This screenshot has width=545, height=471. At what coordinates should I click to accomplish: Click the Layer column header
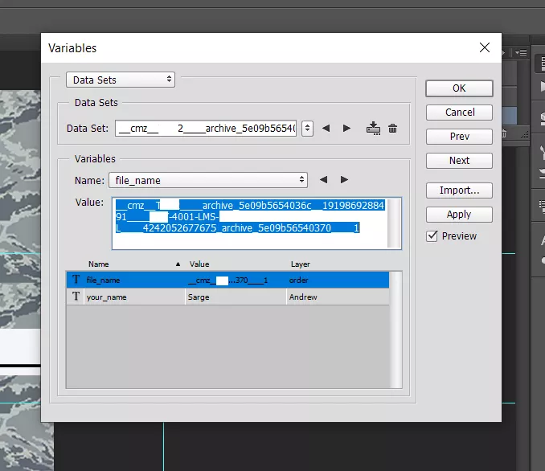pos(299,264)
